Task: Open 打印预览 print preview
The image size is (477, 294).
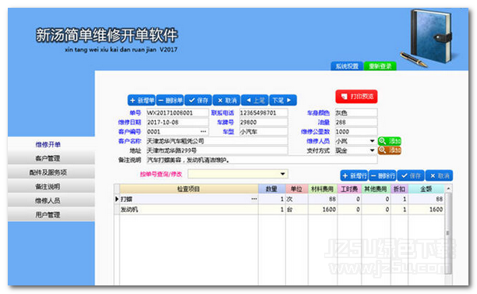Action: pyautogui.click(x=356, y=97)
